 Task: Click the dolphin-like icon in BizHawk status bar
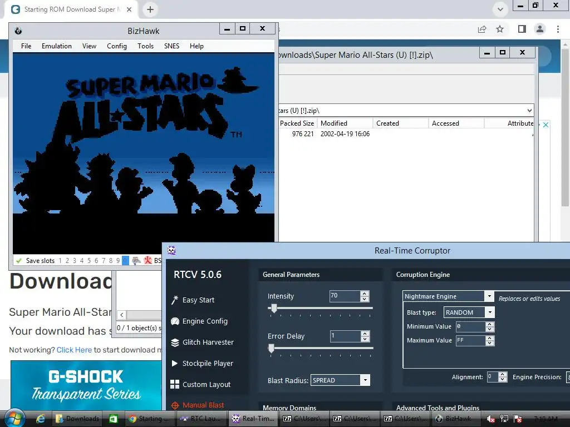[x=136, y=260]
